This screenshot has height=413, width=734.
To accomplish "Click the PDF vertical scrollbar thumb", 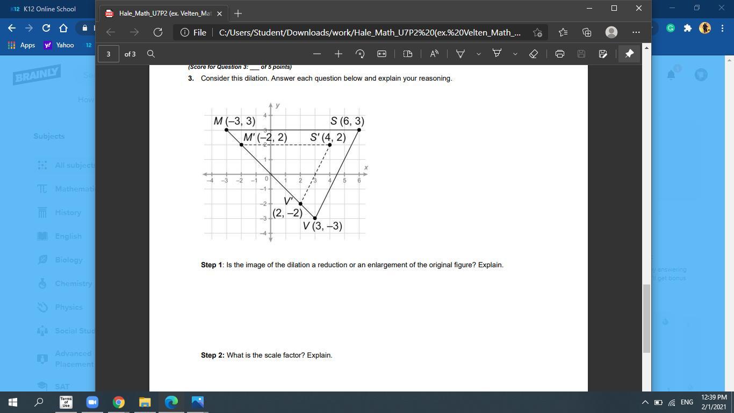I will click(x=646, y=318).
